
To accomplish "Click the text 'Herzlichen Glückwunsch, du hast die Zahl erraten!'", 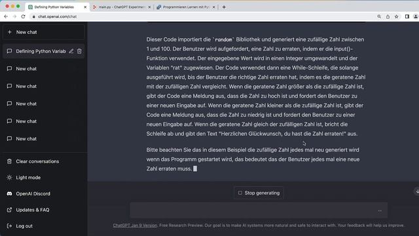I will (x=283, y=134).
